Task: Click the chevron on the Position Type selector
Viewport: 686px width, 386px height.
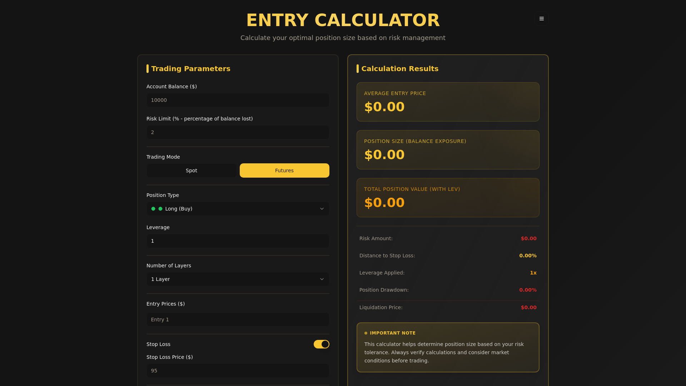Action: (322, 209)
